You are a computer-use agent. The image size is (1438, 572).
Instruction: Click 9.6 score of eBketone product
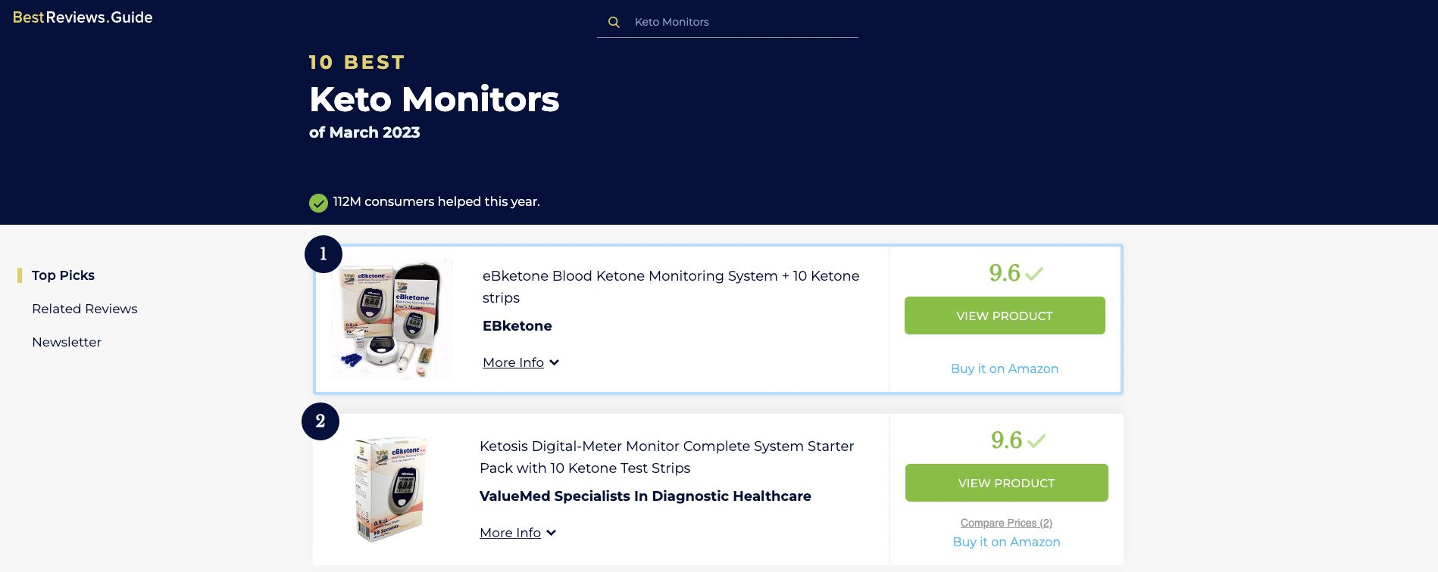pos(1005,272)
